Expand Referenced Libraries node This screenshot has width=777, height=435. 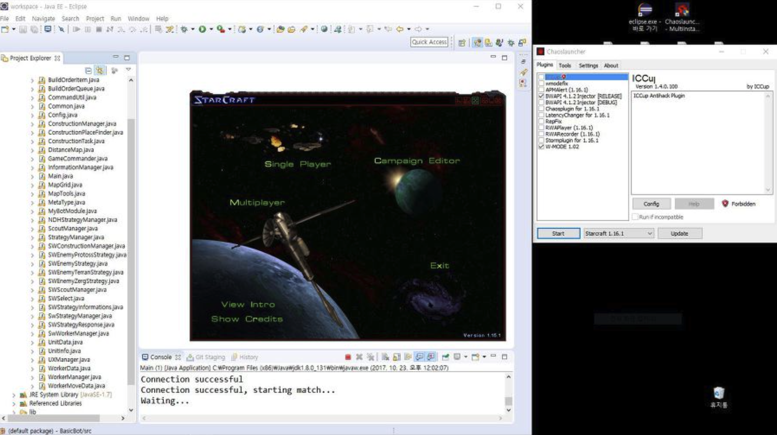14,404
